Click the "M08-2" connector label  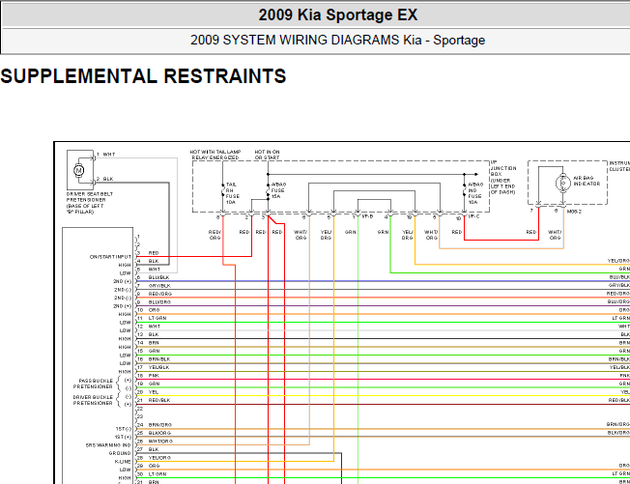574,212
